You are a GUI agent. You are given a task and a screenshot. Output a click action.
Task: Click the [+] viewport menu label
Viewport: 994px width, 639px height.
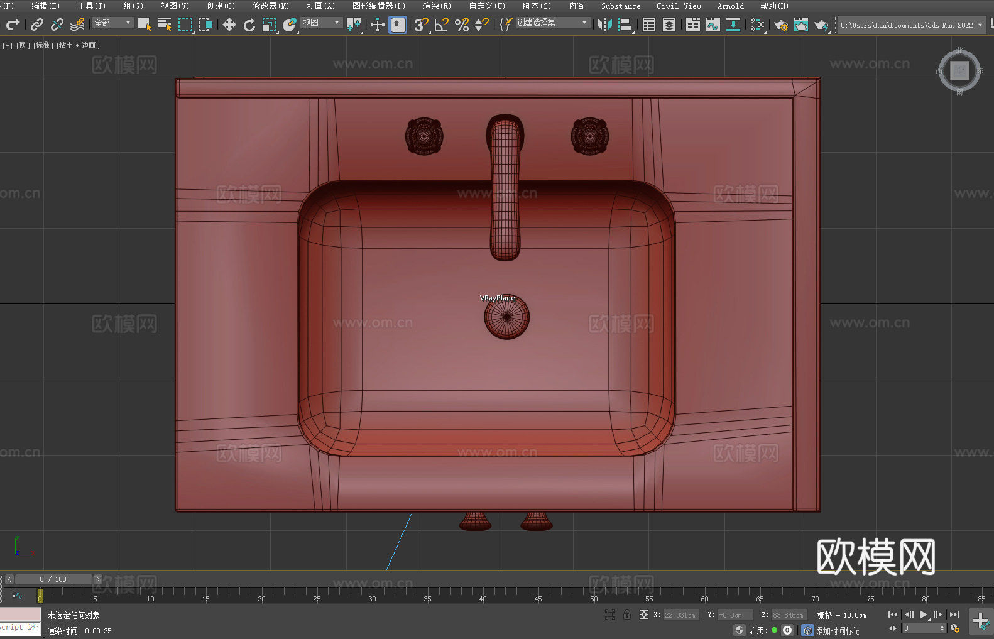[8, 45]
